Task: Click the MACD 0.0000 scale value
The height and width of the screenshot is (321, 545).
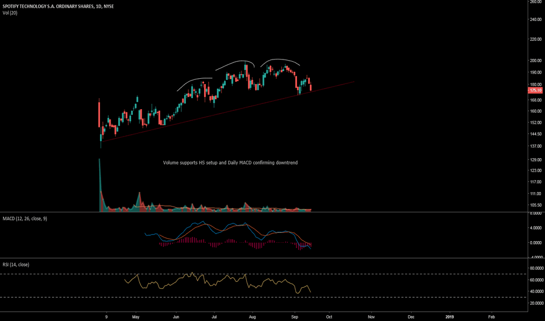Action: click(536, 243)
